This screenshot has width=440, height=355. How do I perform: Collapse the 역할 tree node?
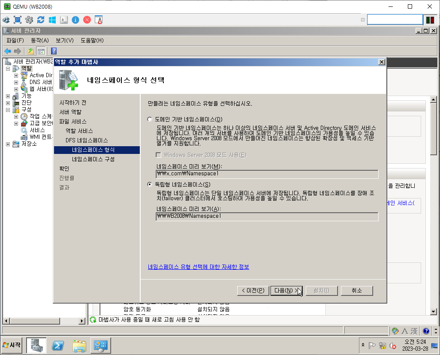8,69
